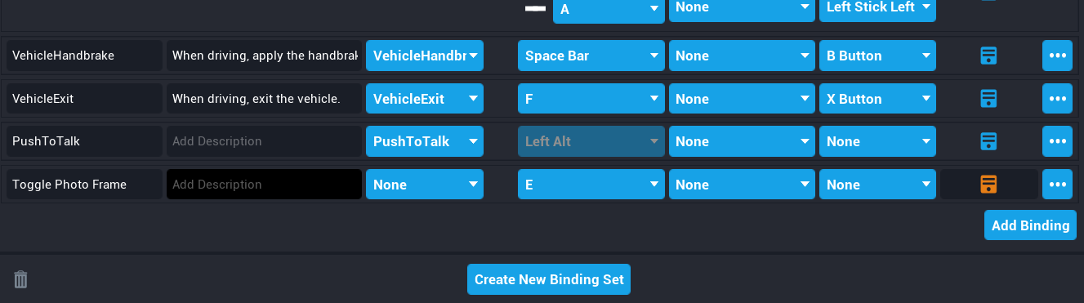Open the E key dropdown for Toggle Photo Frame

pyautogui.click(x=591, y=185)
